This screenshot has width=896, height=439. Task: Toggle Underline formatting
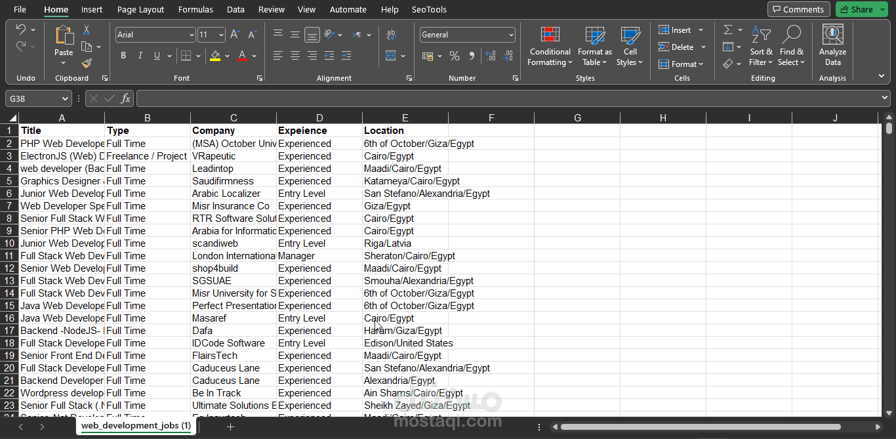(157, 56)
